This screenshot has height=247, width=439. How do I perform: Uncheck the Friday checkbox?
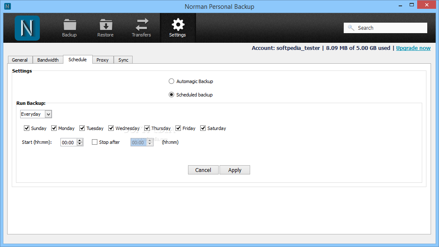coord(178,128)
